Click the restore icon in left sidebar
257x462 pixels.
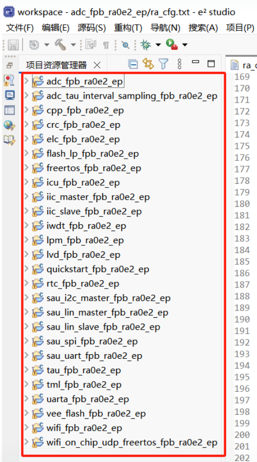(10, 65)
